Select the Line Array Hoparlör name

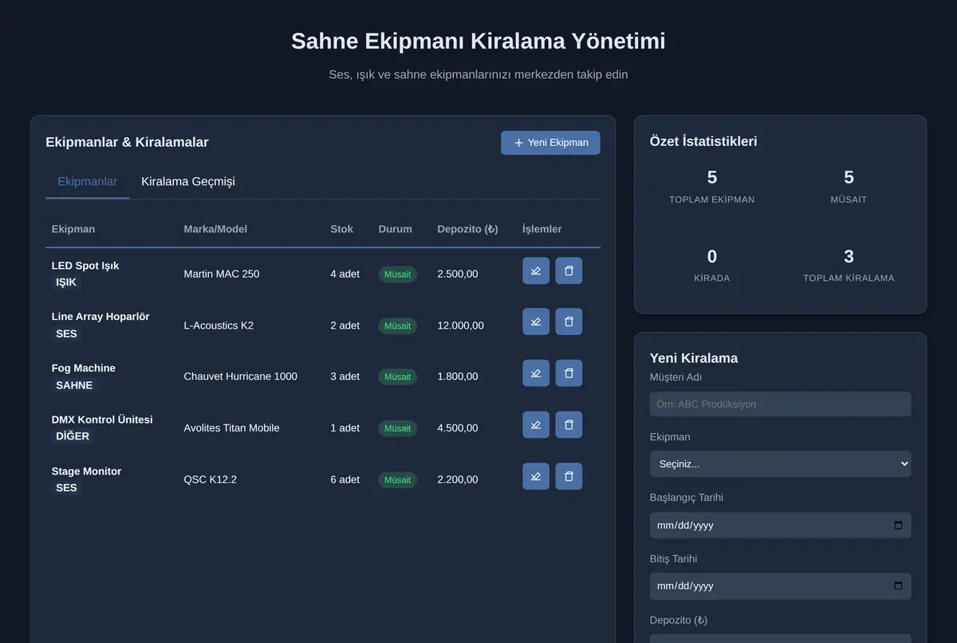coord(100,316)
